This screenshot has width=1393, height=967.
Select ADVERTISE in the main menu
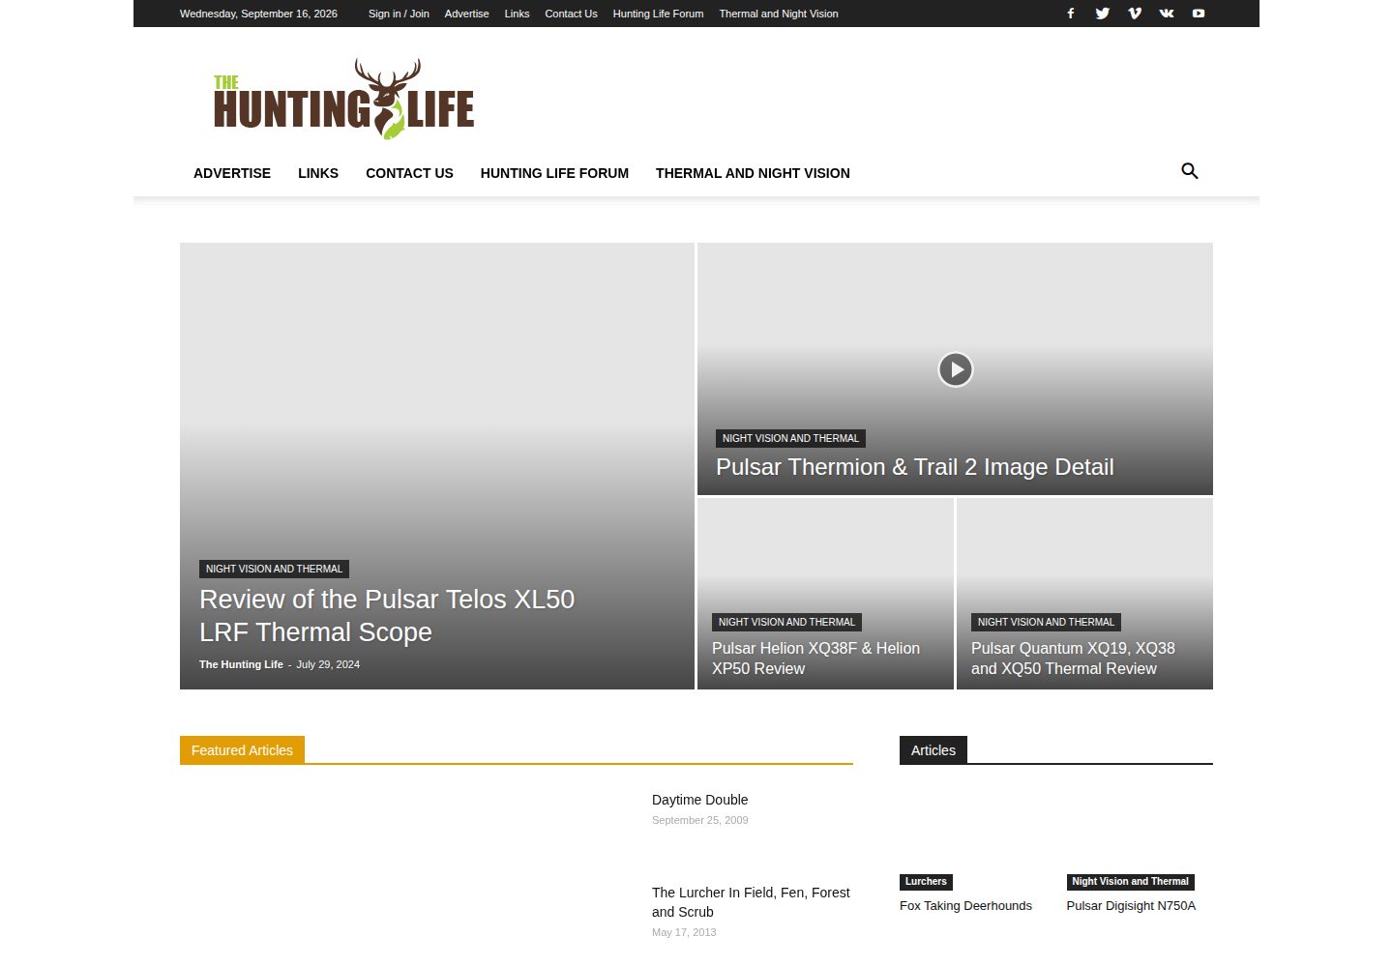click(x=232, y=173)
